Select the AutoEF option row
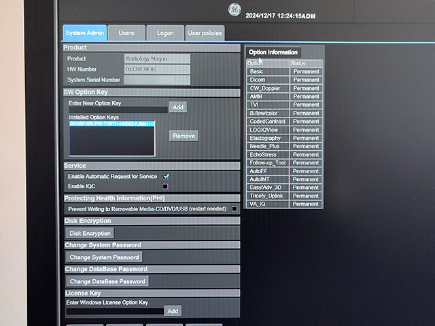The image size is (435, 326). (x=284, y=171)
